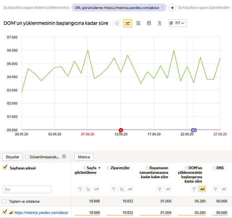Toggle percent display for Ziyaretçiler
This screenshot has width=232, height=218.
pos(122,189)
